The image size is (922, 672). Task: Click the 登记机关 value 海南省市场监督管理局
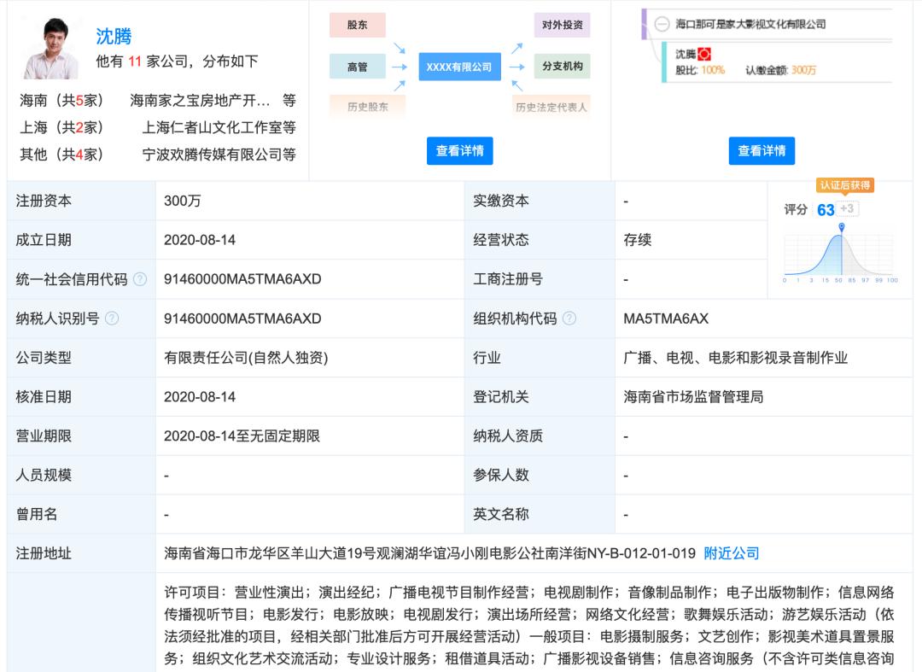pos(693,397)
